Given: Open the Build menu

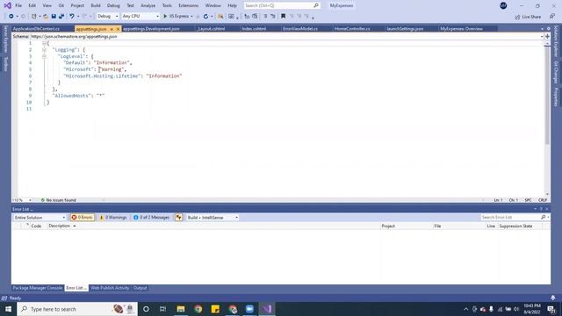Looking at the screenshot, I should [x=96, y=6].
